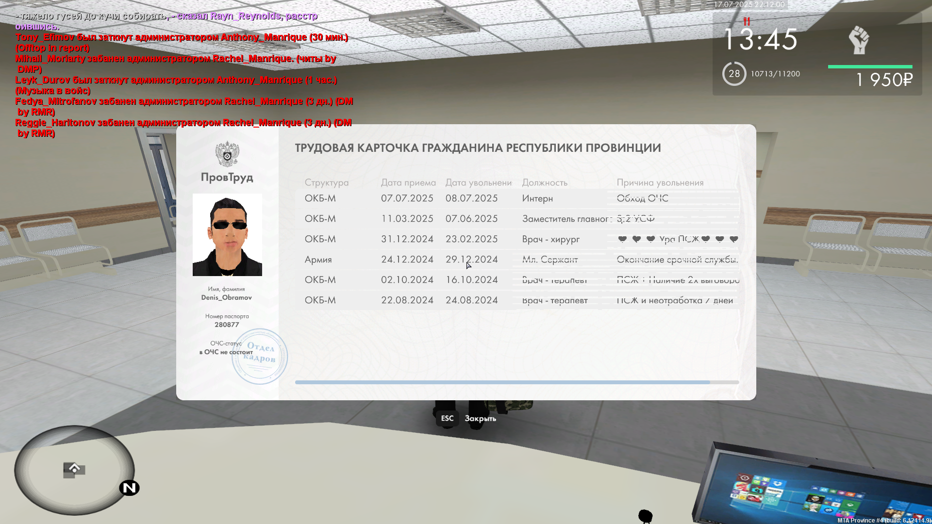Click the 22.08.2024 hire date
The height and width of the screenshot is (524, 932).
tap(407, 300)
